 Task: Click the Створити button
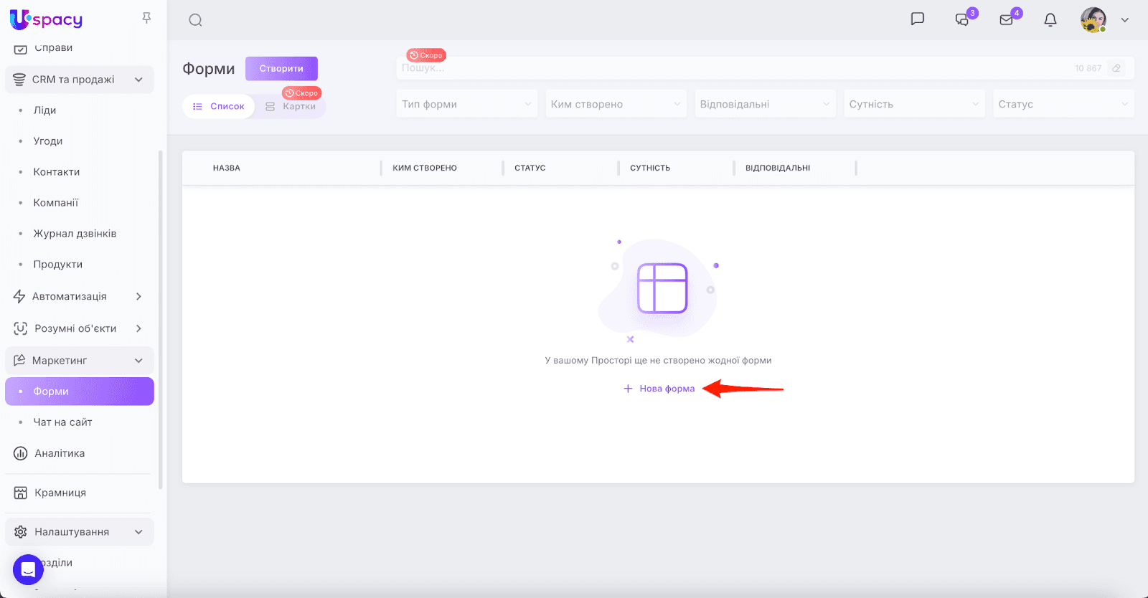click(x=281, y=69)
